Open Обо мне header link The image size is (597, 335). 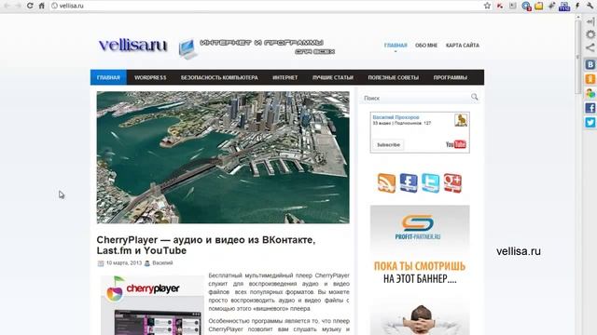[x=426, y=46]
